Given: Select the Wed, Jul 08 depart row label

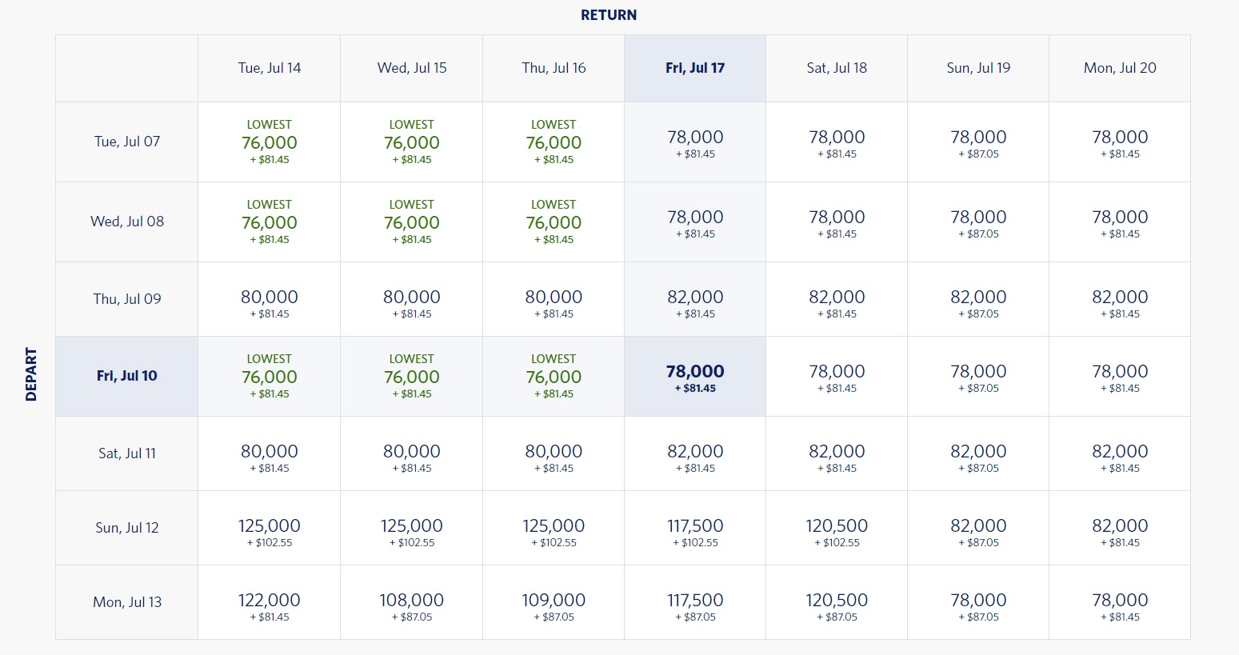Looking at the screenshot, I should click(126, 222).
